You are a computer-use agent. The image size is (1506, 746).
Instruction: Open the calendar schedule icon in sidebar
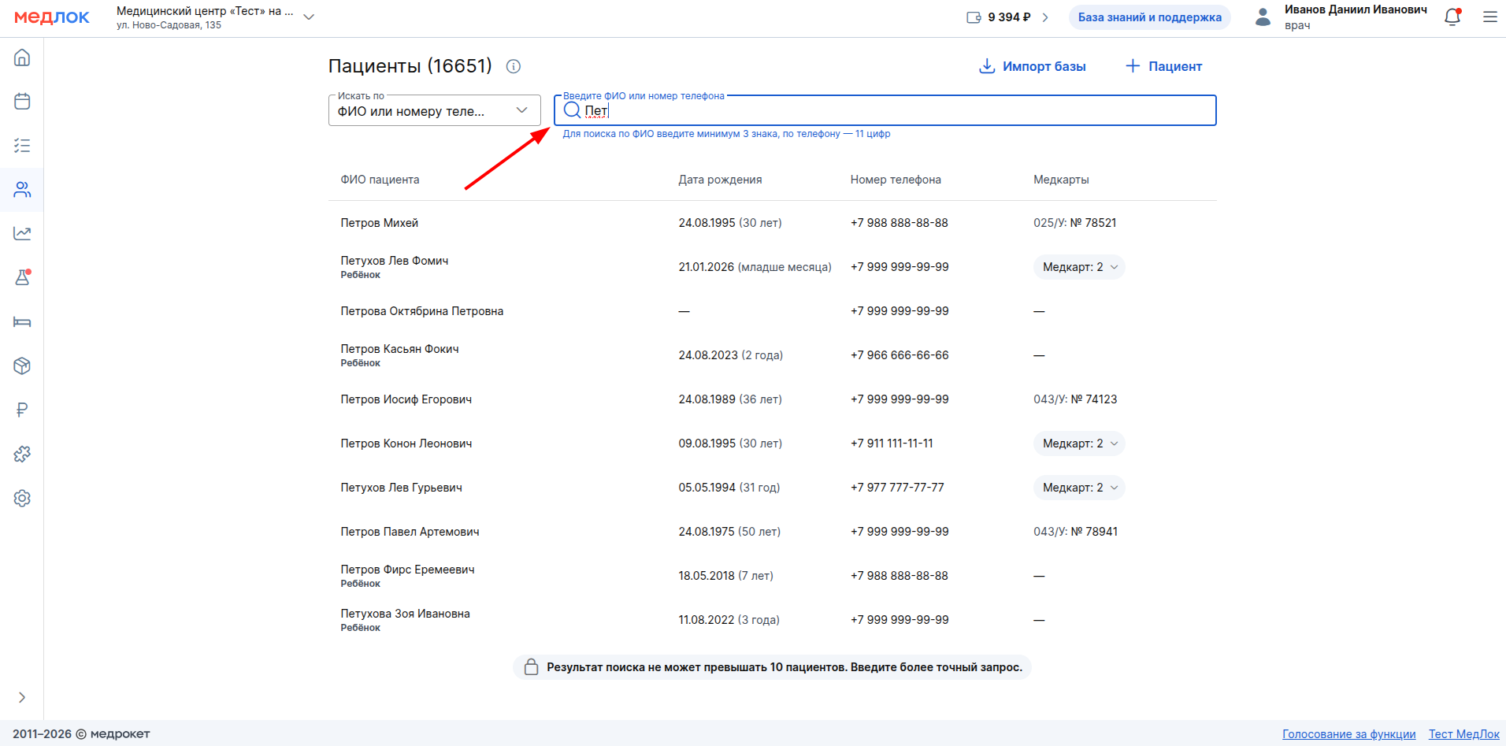[22, 102]
